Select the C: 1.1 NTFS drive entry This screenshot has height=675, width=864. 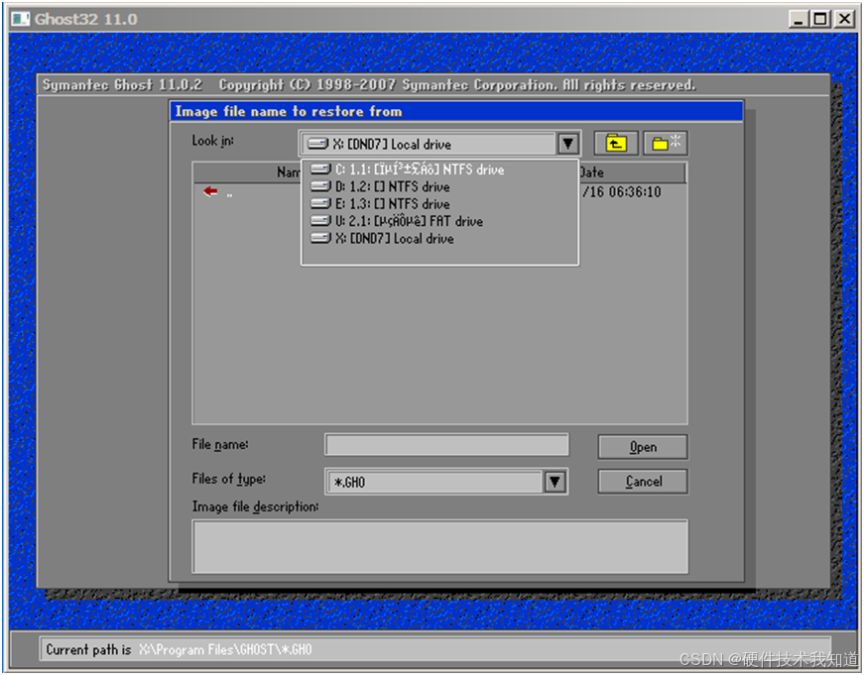tap(439, 169)
